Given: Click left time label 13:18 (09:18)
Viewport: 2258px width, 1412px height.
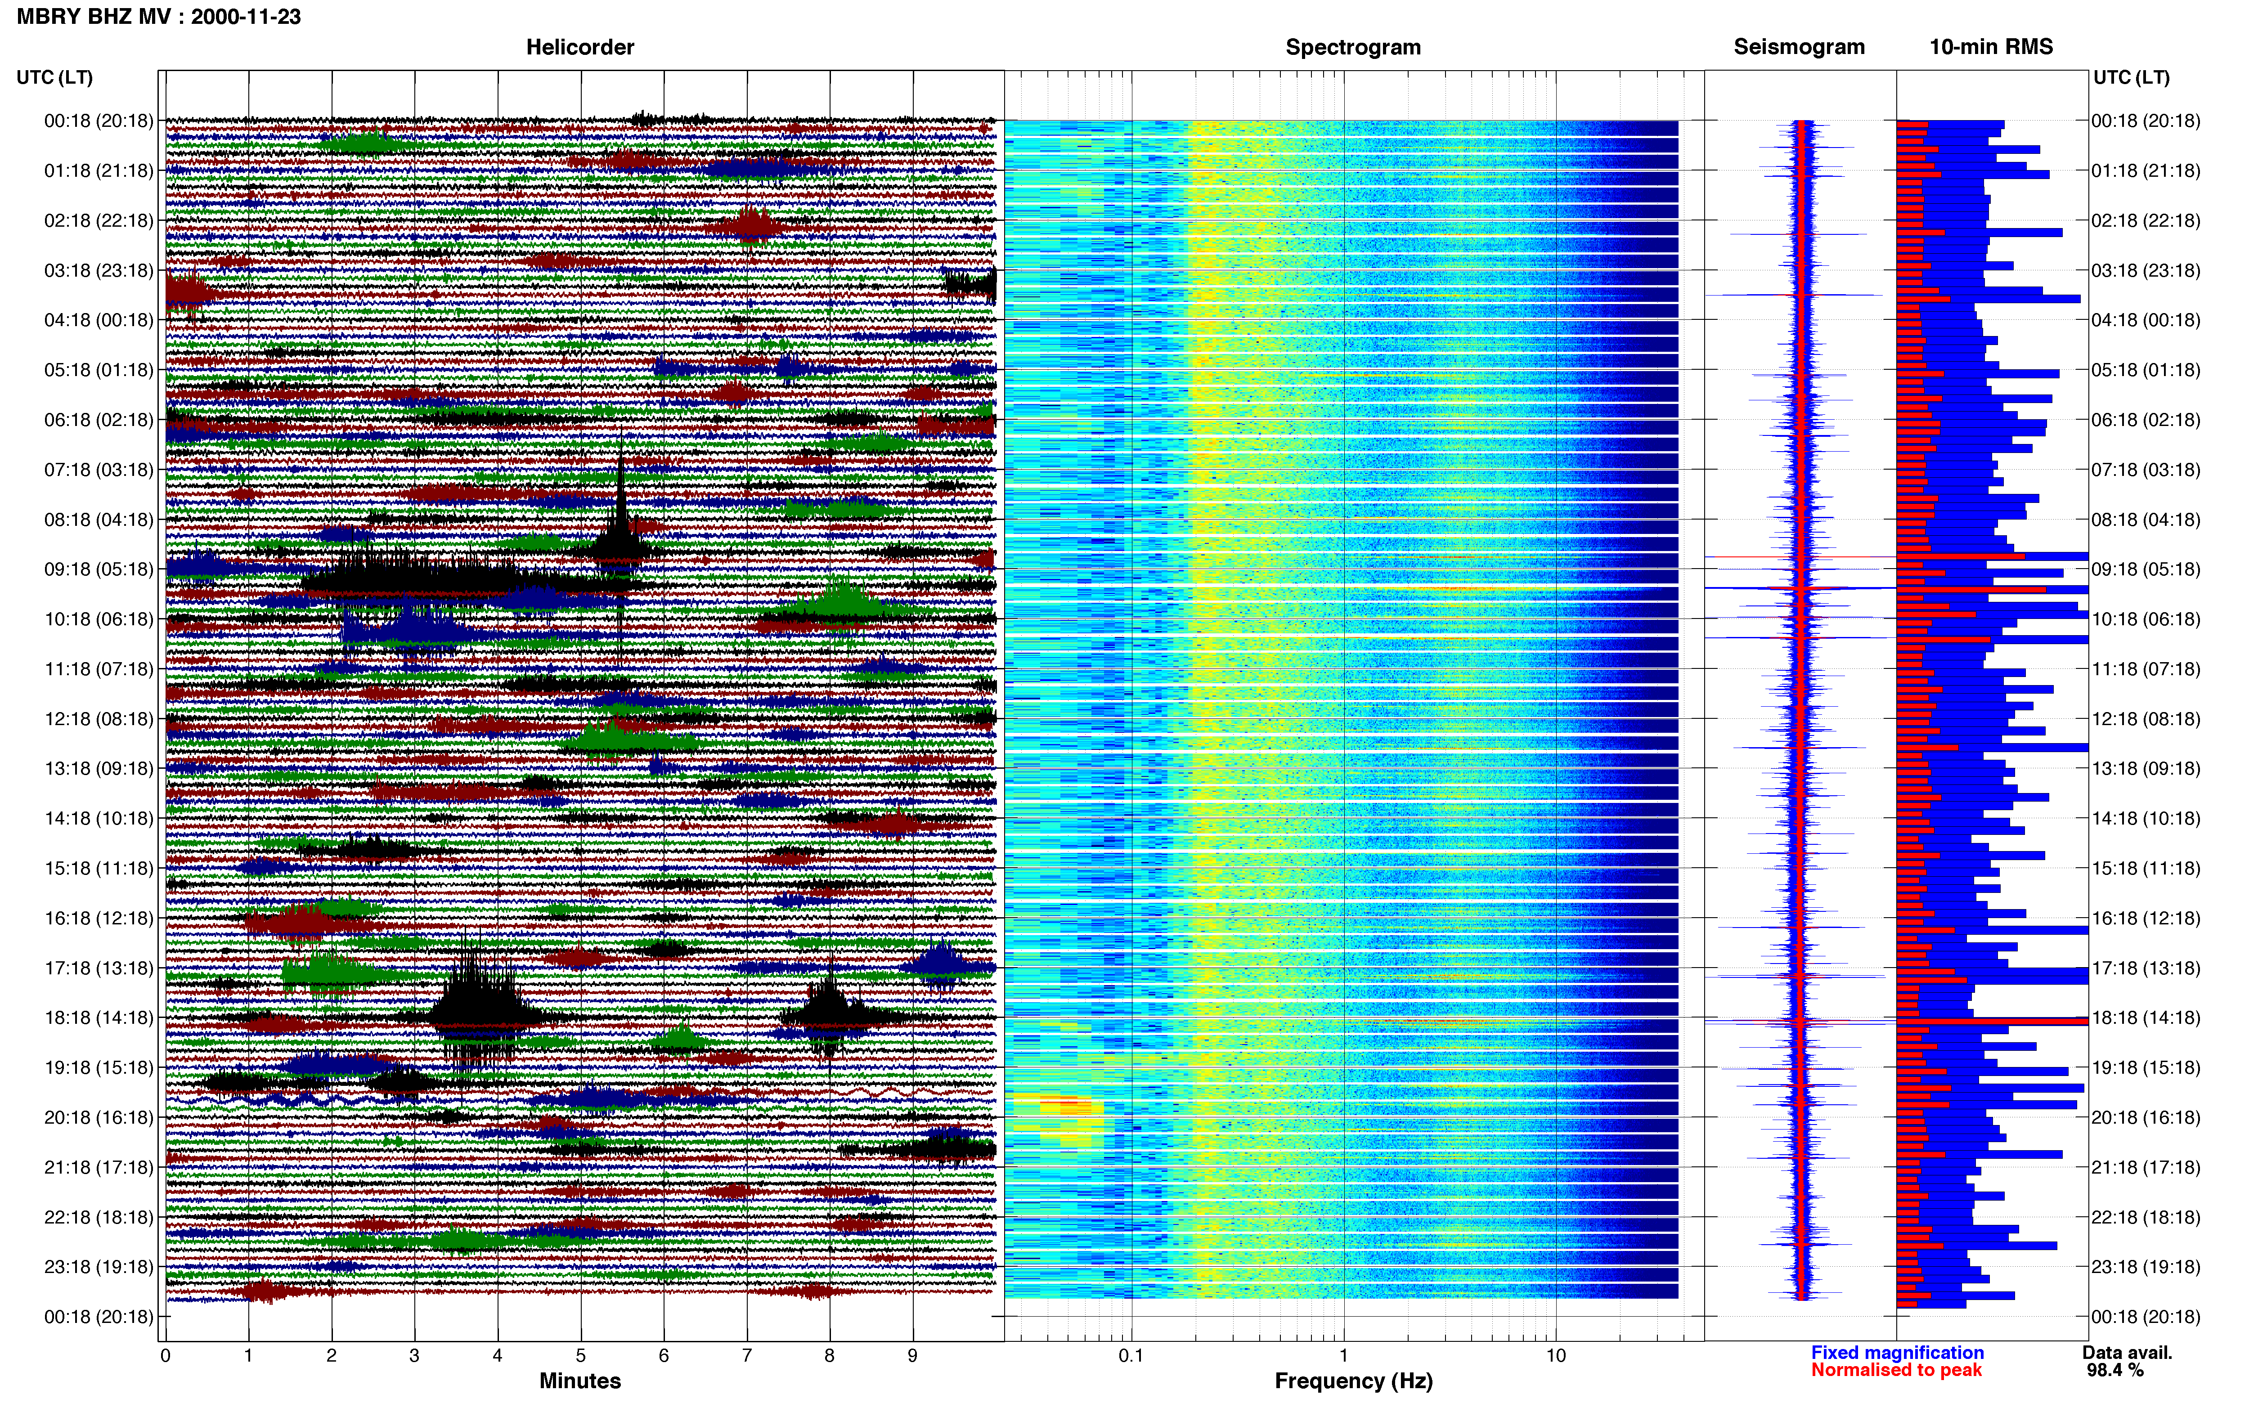Looking at the screenshot, I should [99, 769].
